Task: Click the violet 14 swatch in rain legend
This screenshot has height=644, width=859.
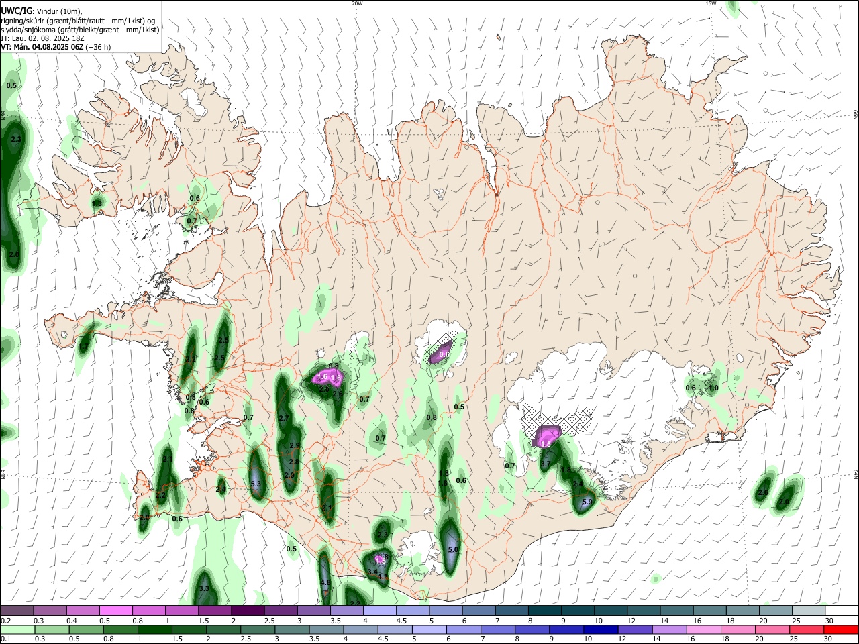Action: click(670, 629)
